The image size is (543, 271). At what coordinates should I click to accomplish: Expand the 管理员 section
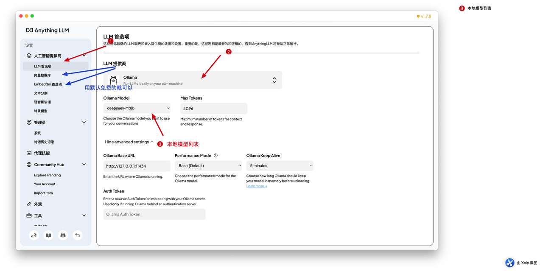point(84,122)
